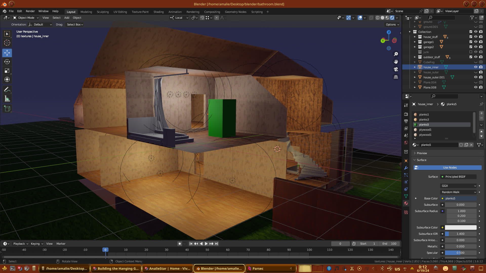Open the Render menu
Screen dimensions: 486x273
pyautogui.click(x=30, y=11)
